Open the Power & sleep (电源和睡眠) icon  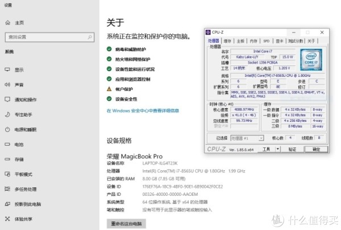click(x=7, y=130)
